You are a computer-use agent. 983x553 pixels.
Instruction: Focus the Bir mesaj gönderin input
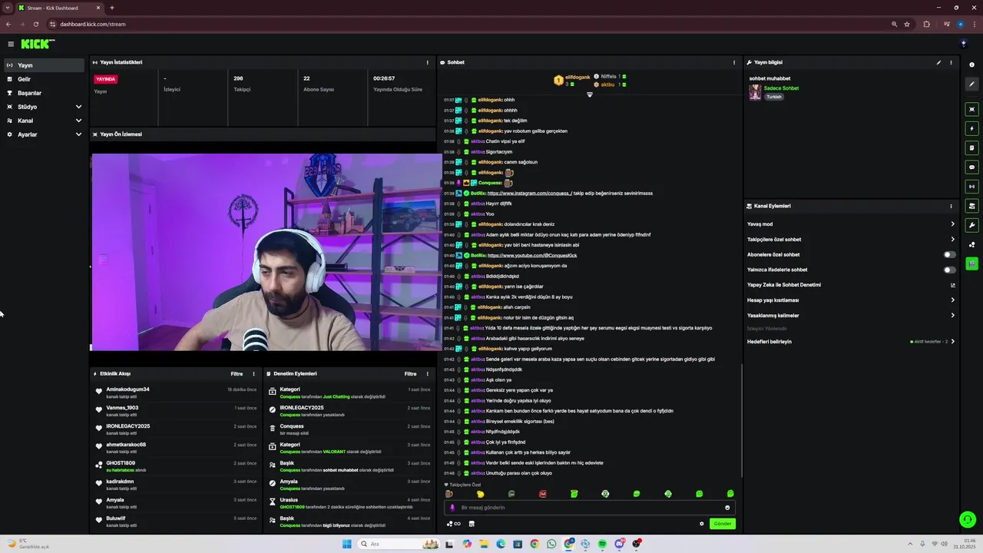(590, 508)
